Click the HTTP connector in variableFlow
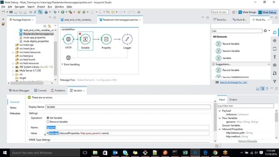The height and width of the screenshot is (157, 279). (68, 39)
